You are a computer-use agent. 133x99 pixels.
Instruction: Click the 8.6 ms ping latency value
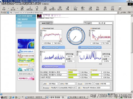[70, 56]
